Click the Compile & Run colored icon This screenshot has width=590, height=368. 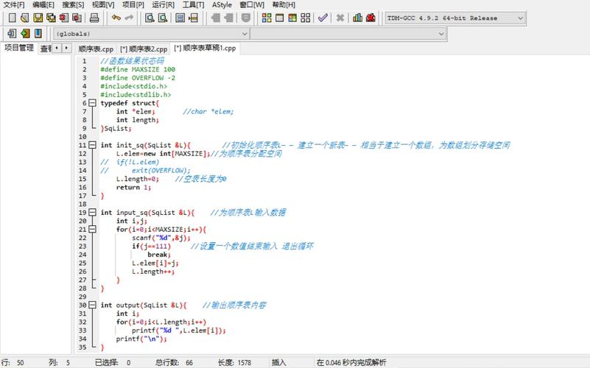pos(292,18)
